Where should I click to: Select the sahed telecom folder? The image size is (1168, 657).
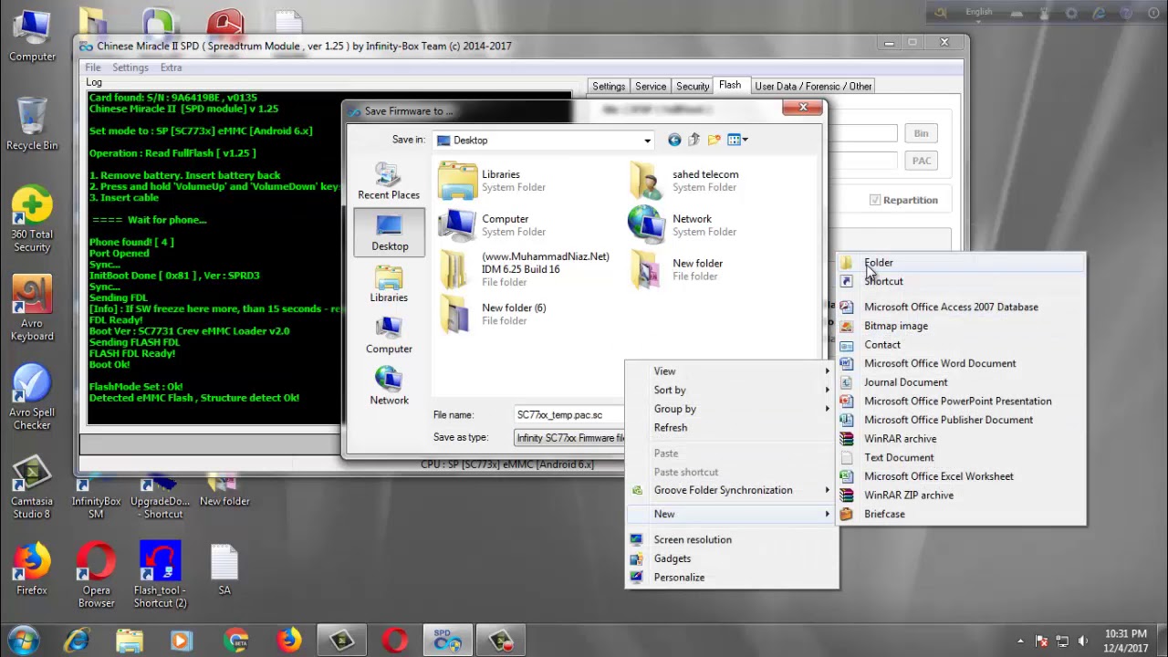[x=684, y=181]
